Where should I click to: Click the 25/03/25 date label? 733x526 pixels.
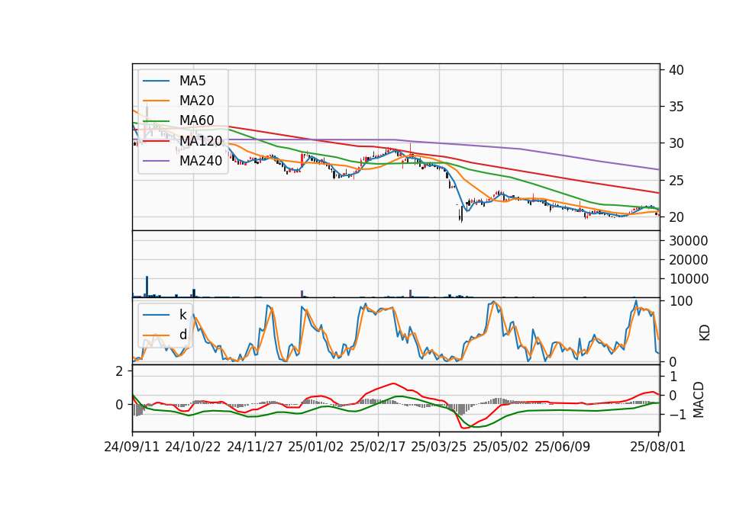click(438, 447)
